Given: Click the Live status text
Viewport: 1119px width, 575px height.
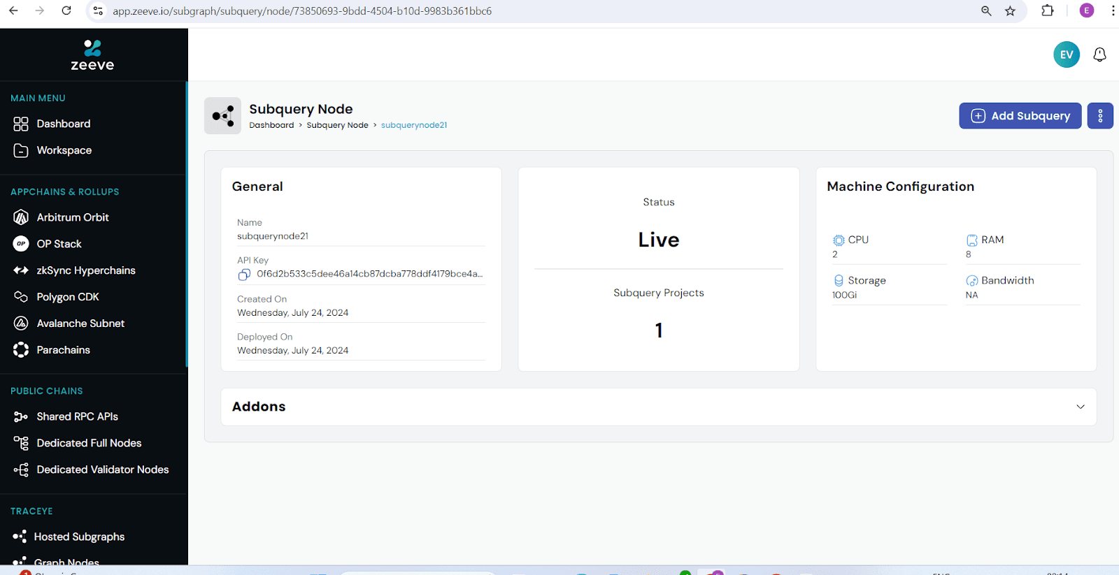Looking at the screenshot, I should pos(659,240).
